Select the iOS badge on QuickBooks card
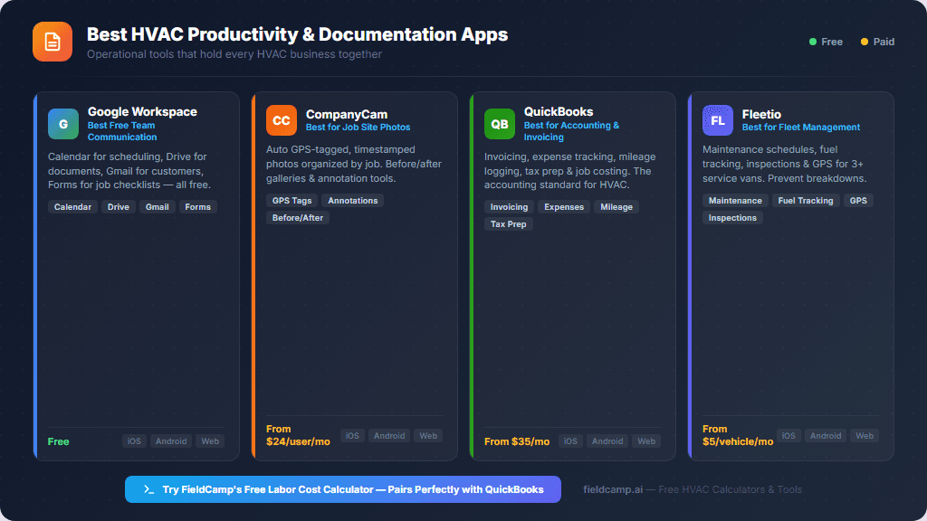Image resolution: width=927 pixels, height=521 pixels. click(570, 440)
